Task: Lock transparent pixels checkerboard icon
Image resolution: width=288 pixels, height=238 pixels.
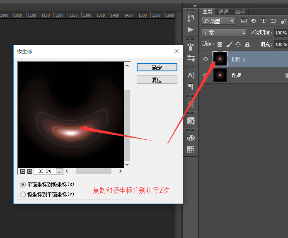Action: click(220, 44)
